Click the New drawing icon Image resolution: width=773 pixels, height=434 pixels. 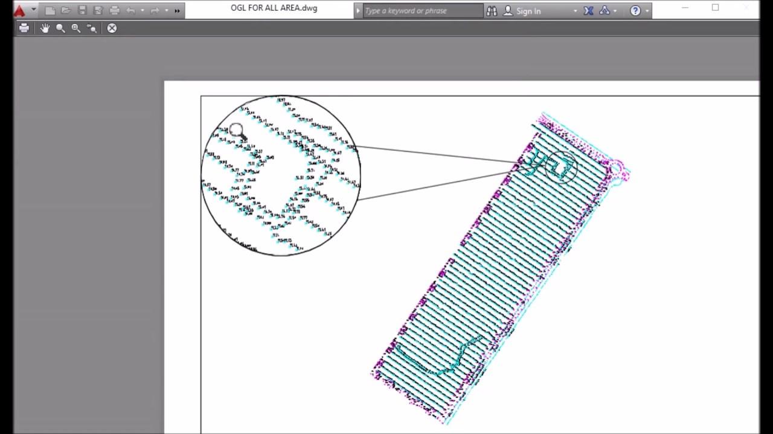tap(50, 10)
